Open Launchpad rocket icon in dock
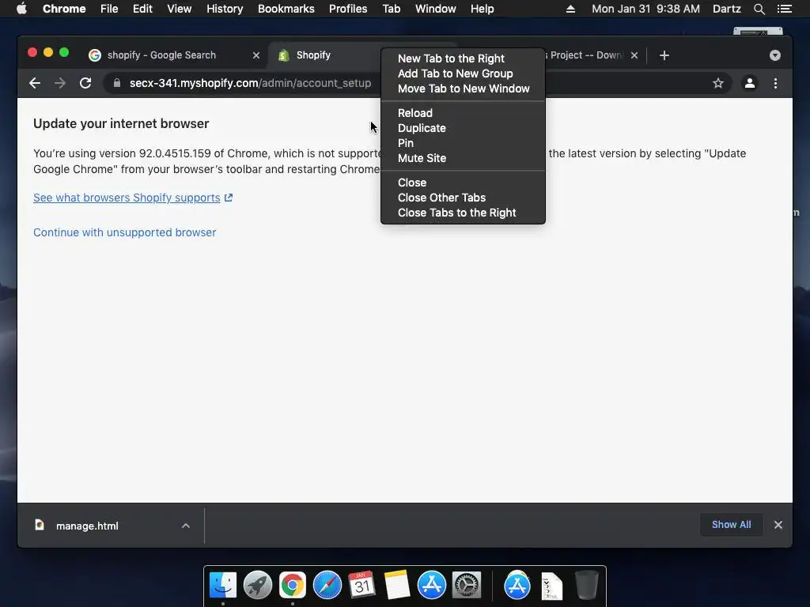 (x=257, y=585)
